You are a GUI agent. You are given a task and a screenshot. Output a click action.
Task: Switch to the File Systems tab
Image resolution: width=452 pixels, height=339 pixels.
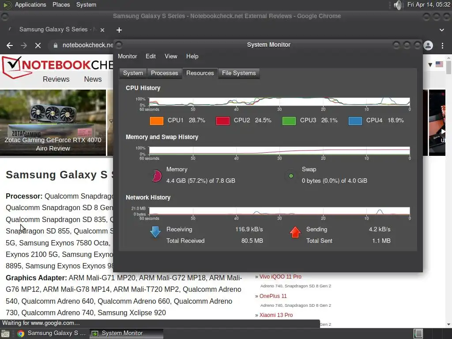pyautogui.click(x=239, y=73)
